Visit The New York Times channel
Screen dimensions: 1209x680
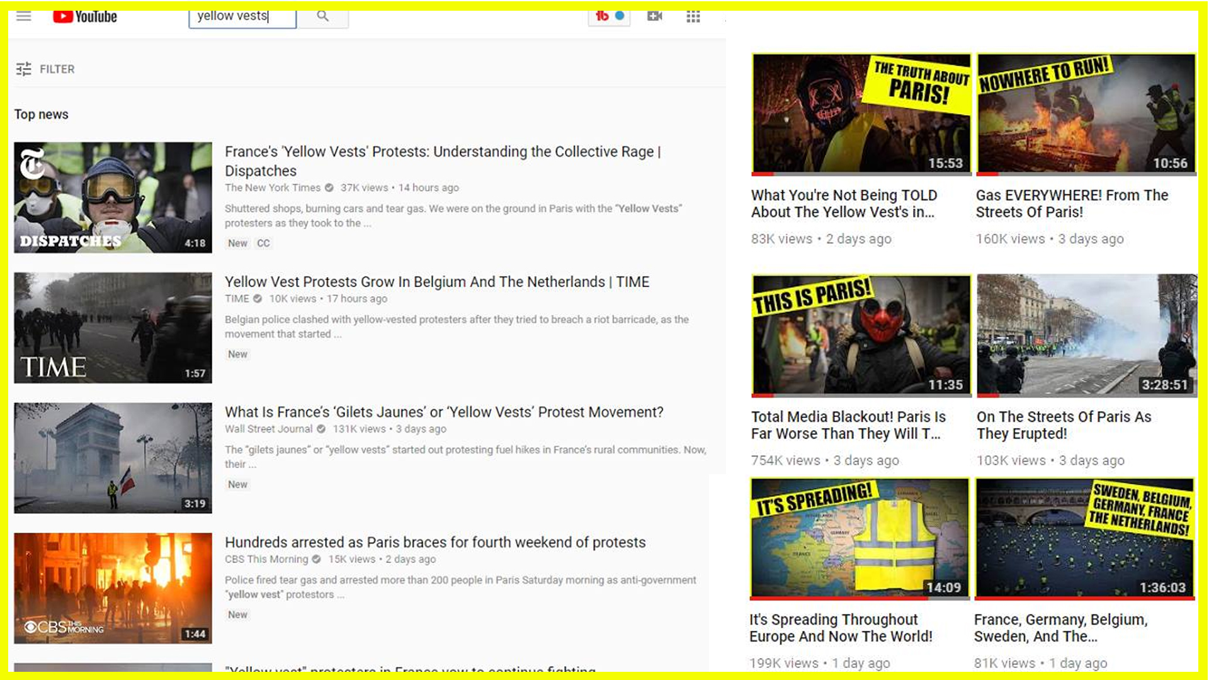coord(273,188)
